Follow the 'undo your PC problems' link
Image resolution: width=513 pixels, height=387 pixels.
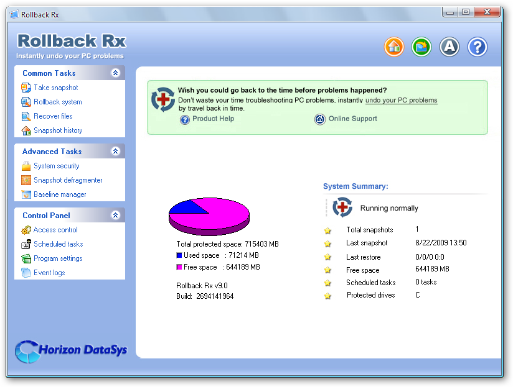click(x=401, y=100)
